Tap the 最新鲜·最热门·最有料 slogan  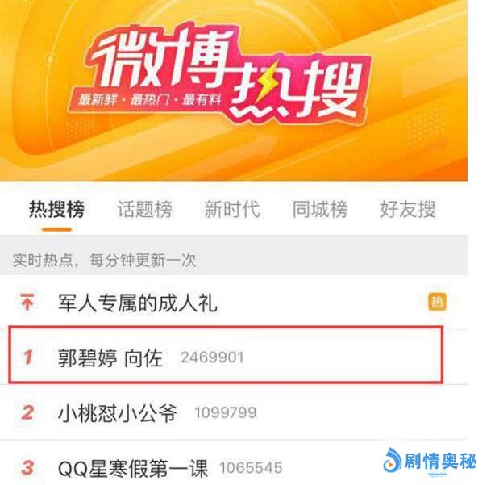(x=150, y=100)
